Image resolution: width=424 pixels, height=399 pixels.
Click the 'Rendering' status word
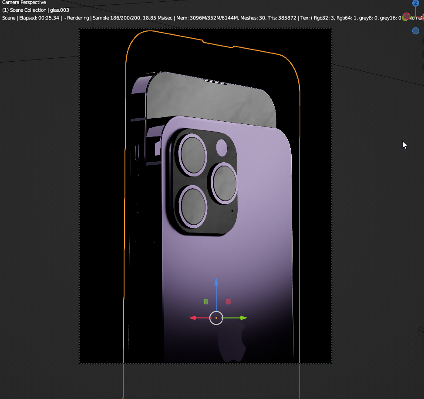[78, 18]
